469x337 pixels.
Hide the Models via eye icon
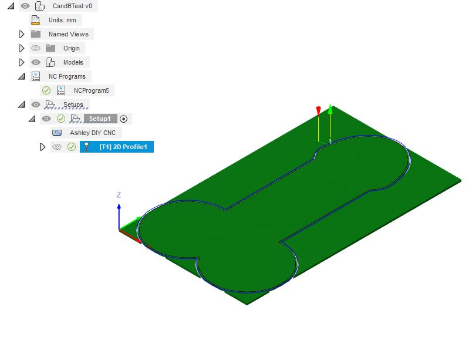coord(36,62)
